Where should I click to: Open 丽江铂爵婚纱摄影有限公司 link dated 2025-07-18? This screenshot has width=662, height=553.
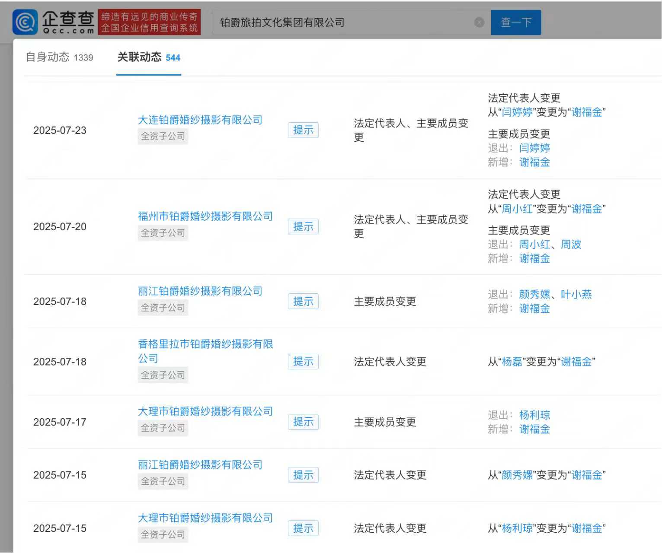(x=200, y=291)
